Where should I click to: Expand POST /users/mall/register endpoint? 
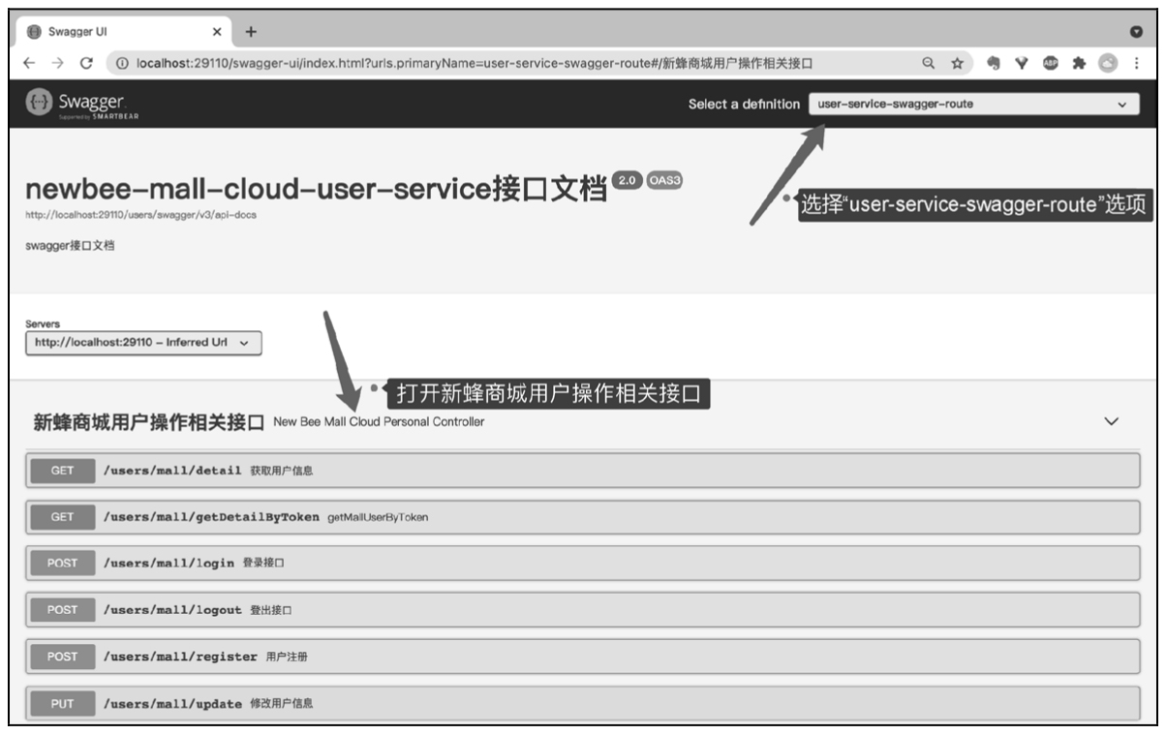[582, 657]
